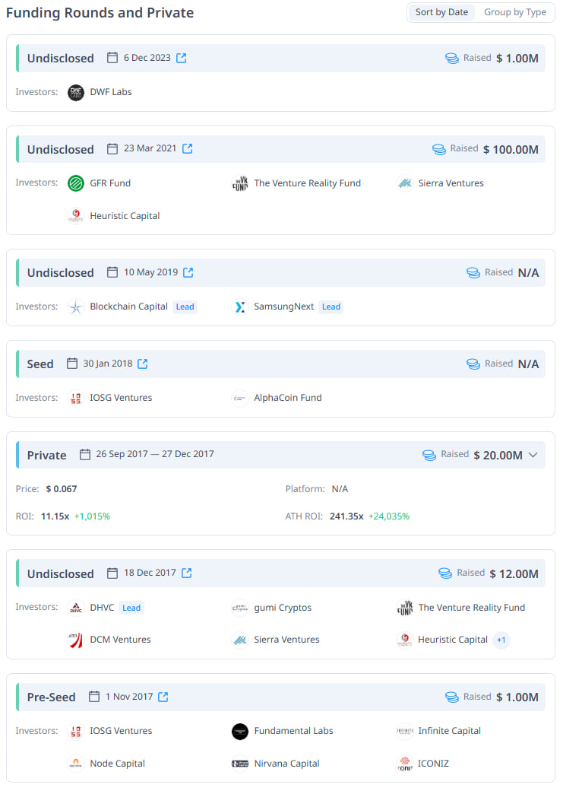This screenshot has height=791, width=563.
Task: Click external link icon next to 1 Nov 2017
Action: pyautogui.click(x=163, y=697)
